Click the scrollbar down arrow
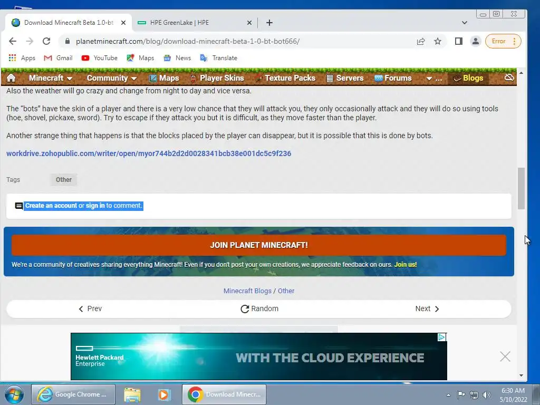540x405 pixels. point(521,375)
